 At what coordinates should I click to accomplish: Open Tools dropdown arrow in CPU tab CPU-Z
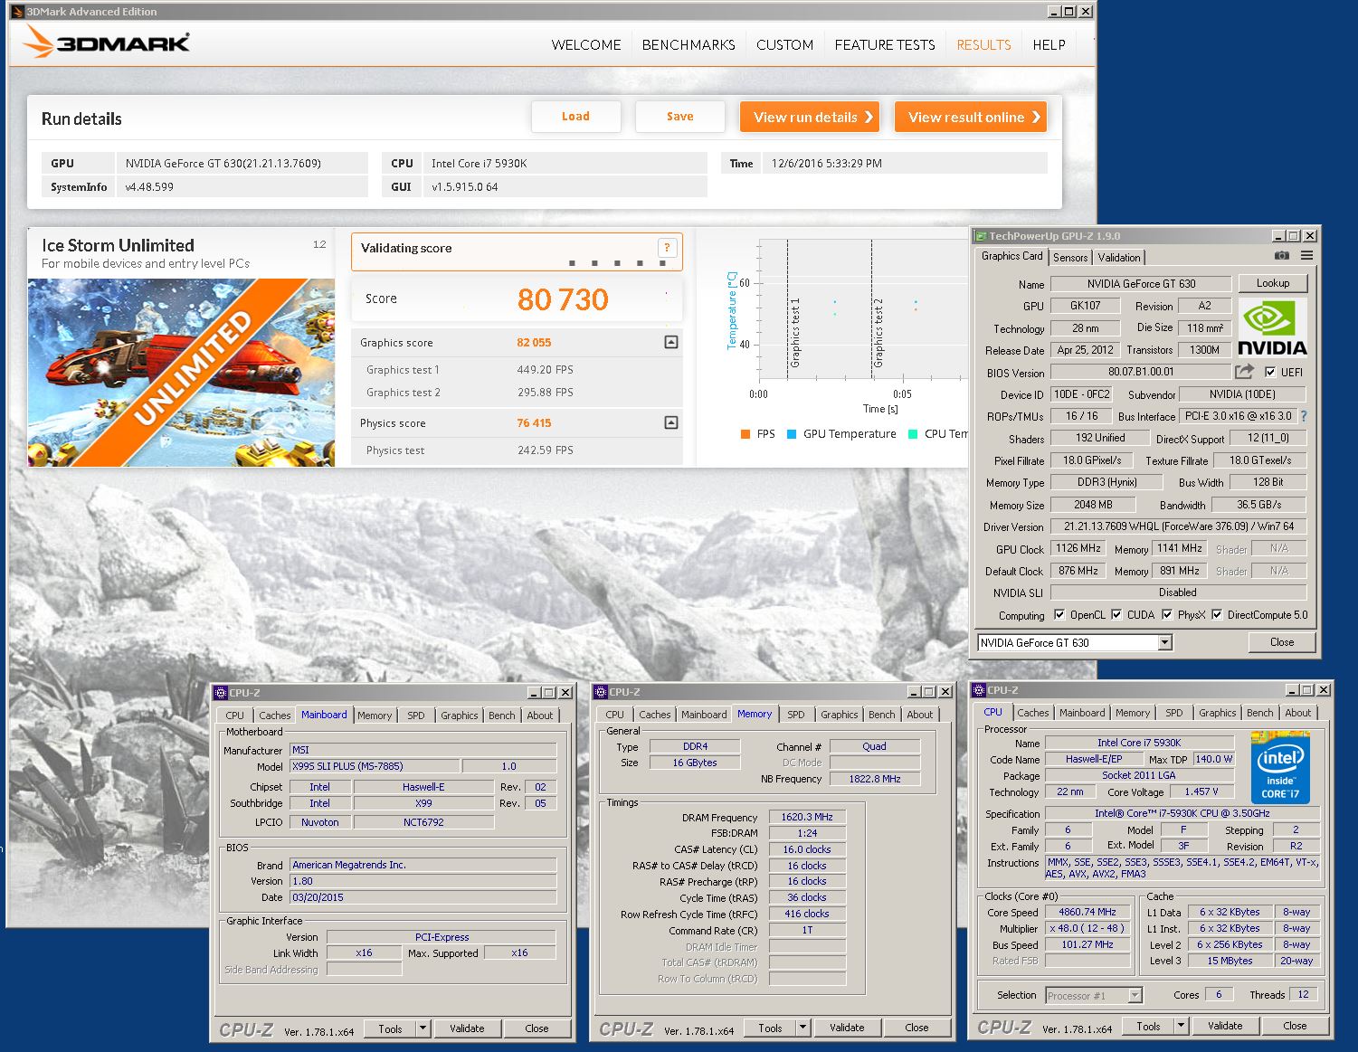click(x=1181, y=1026)
